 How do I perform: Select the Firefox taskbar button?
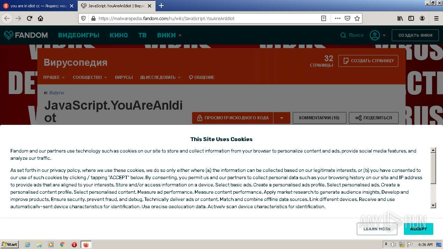pyautogui.click(x=86, y=245)
